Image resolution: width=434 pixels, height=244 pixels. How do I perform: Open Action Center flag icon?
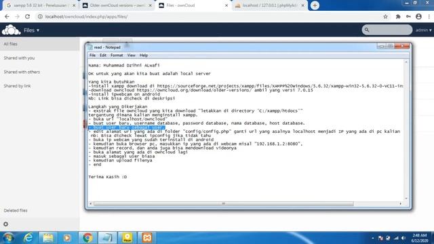[x=380, y=238]
